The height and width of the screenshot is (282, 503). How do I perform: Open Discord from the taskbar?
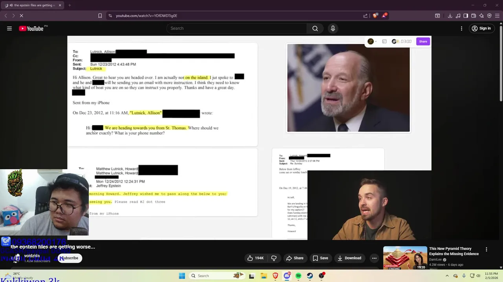287,276
